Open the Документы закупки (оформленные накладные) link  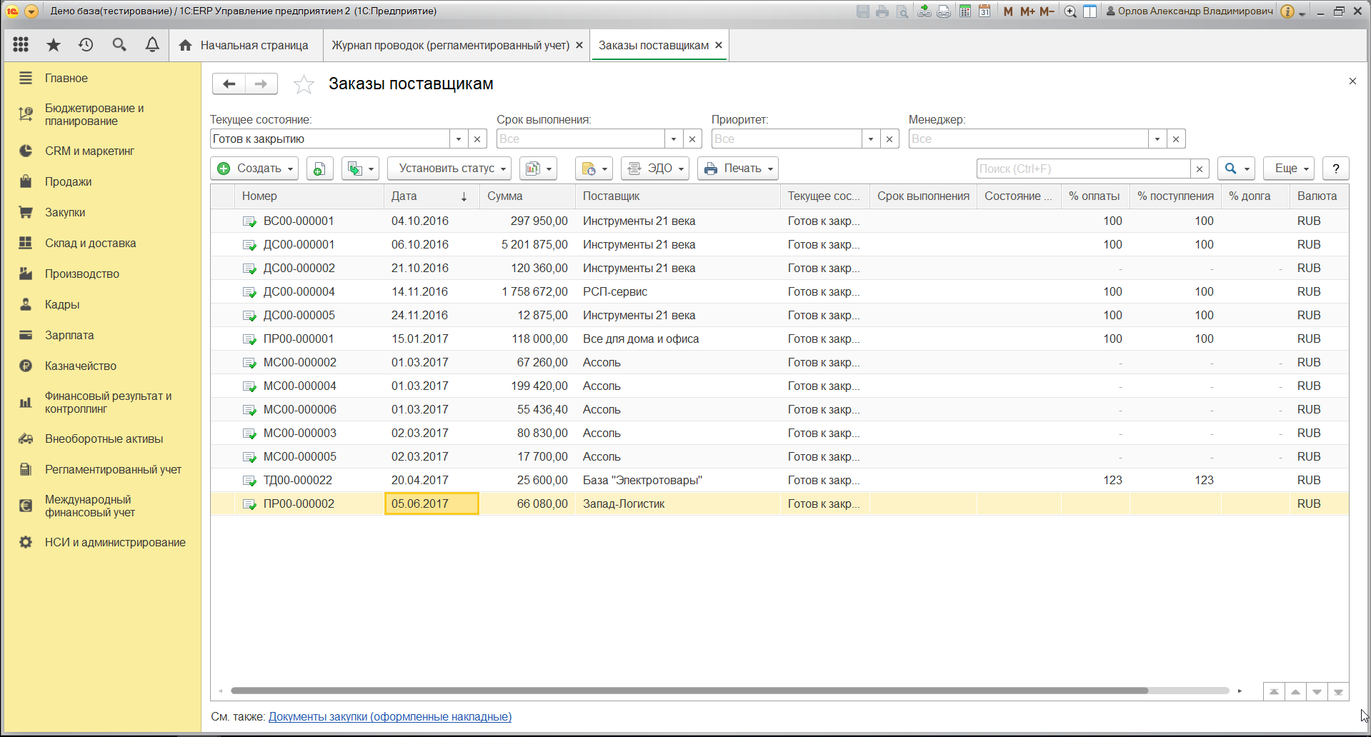tap(390, 716)
